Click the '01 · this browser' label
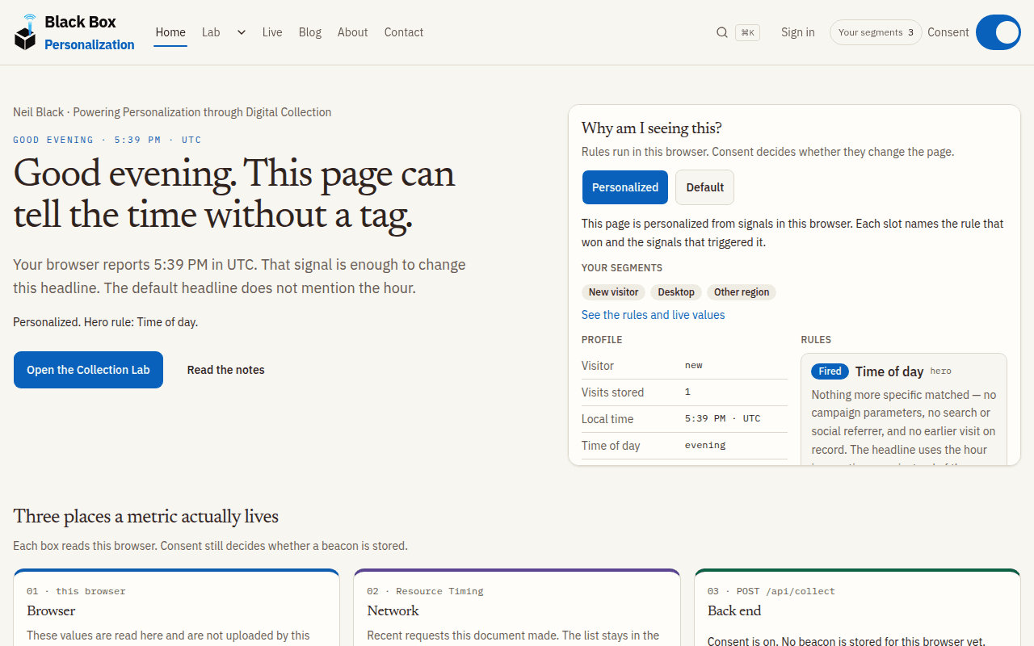This screenshot has width=1034, height=646. pos(76,591)
